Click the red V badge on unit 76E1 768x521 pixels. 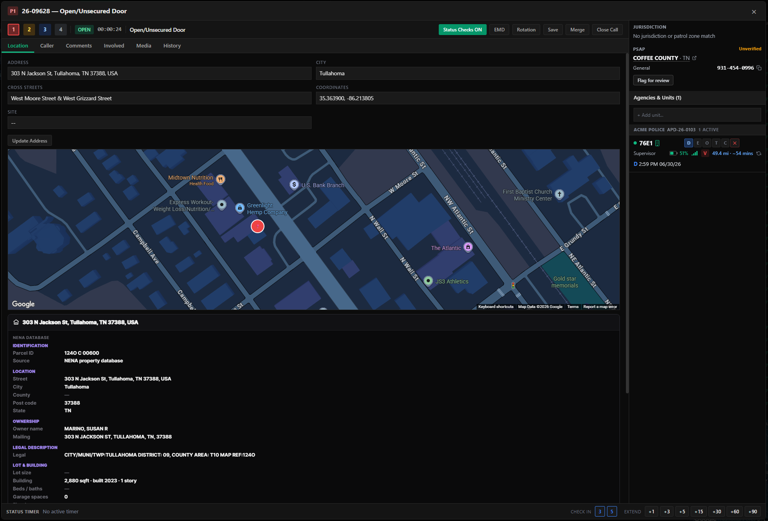pos(705,153)
